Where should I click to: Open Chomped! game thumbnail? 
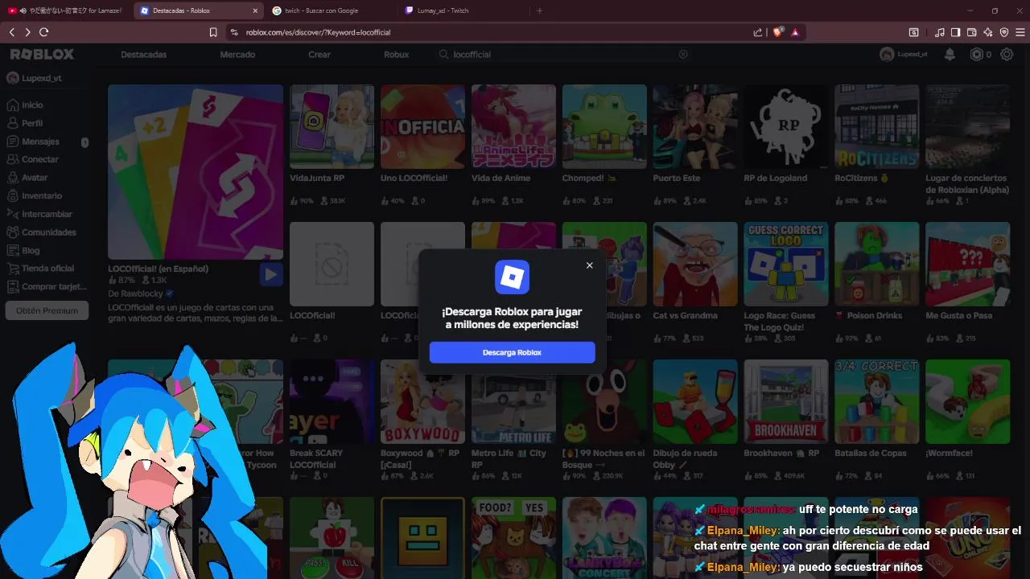pyautogui.click(x=604, y=126)
